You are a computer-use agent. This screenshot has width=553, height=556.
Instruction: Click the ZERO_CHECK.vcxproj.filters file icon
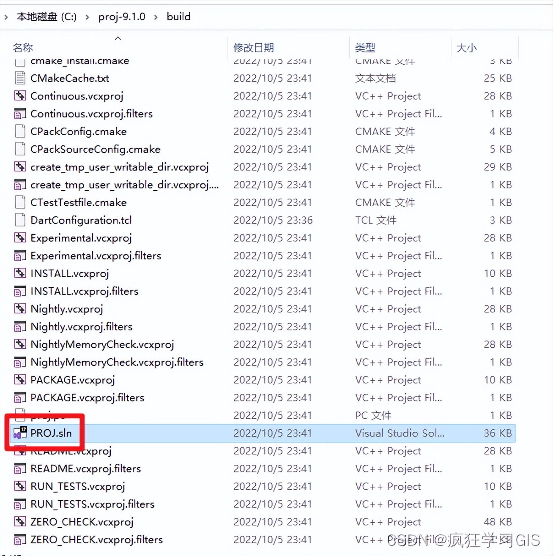coord(20,540)
